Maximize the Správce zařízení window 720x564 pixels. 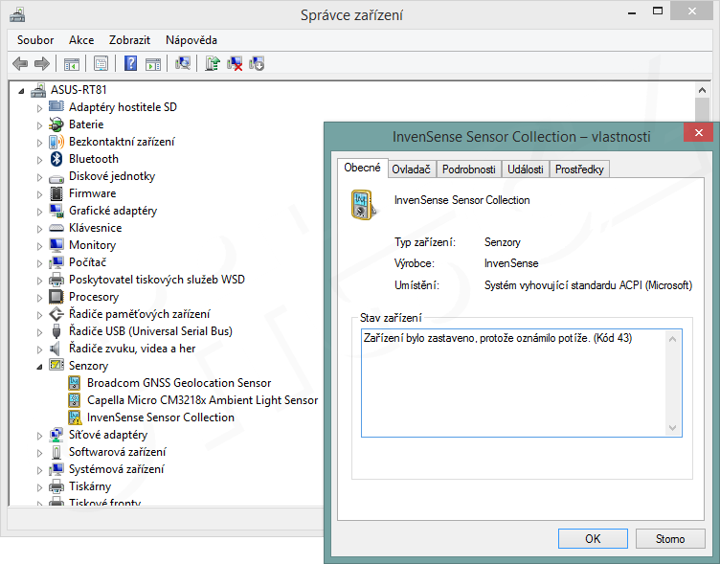click(658, 11)
